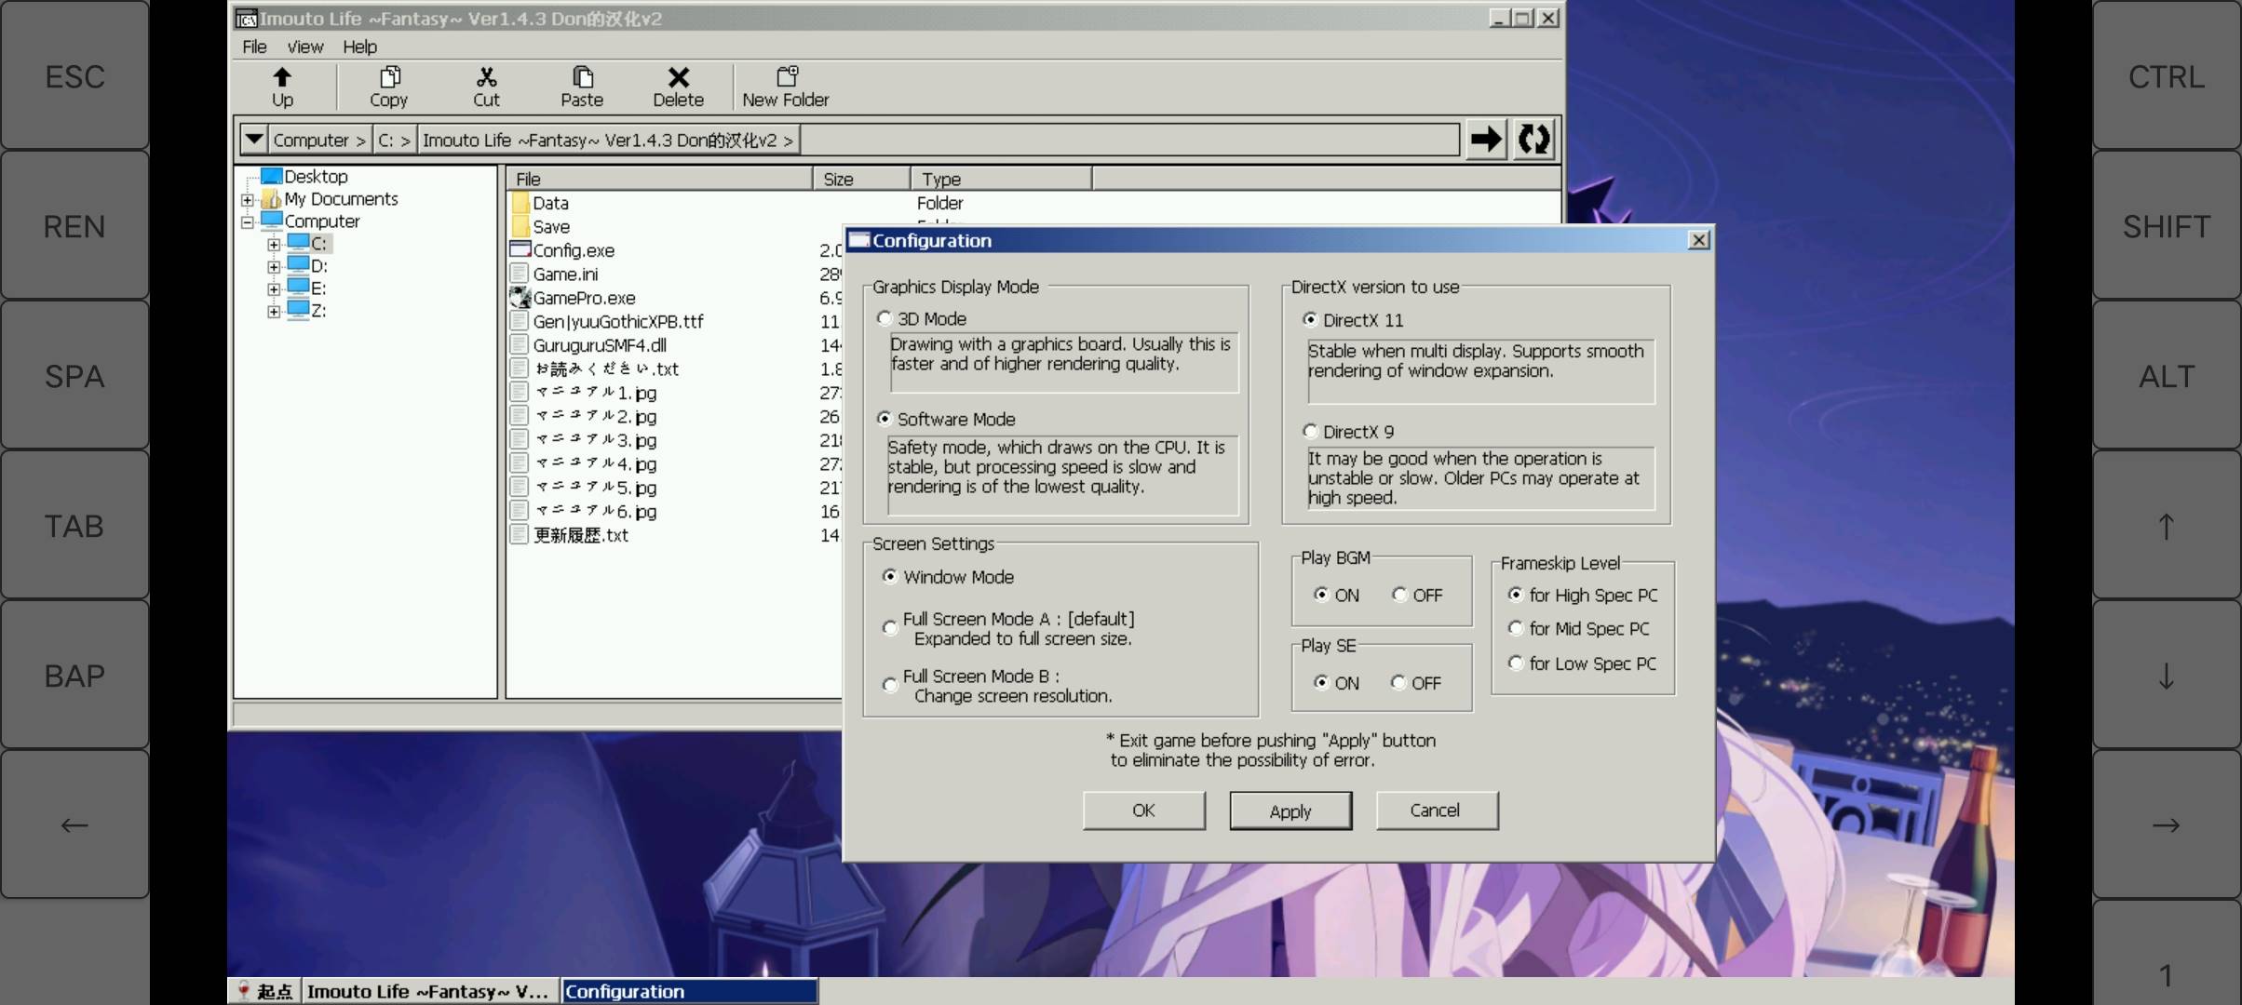Click the Apply button

click(1289, 811)
